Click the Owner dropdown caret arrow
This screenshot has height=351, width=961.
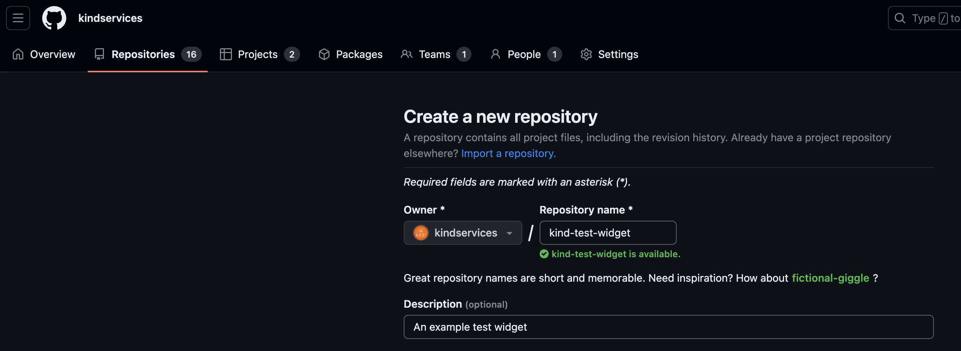tap(509, 233)
